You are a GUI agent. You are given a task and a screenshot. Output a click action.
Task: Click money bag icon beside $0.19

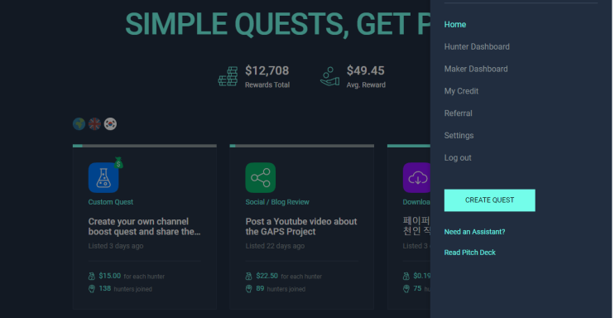click(406, 277)
